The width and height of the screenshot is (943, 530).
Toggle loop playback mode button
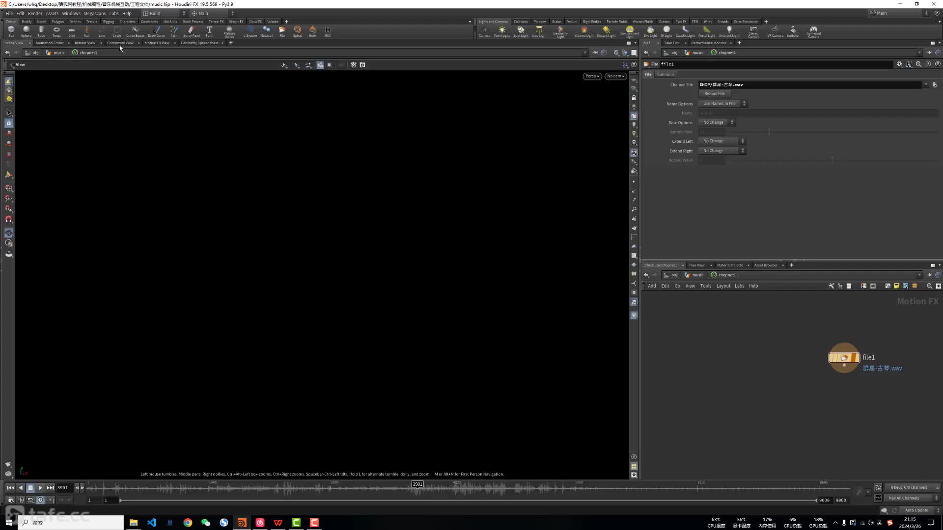30,500
